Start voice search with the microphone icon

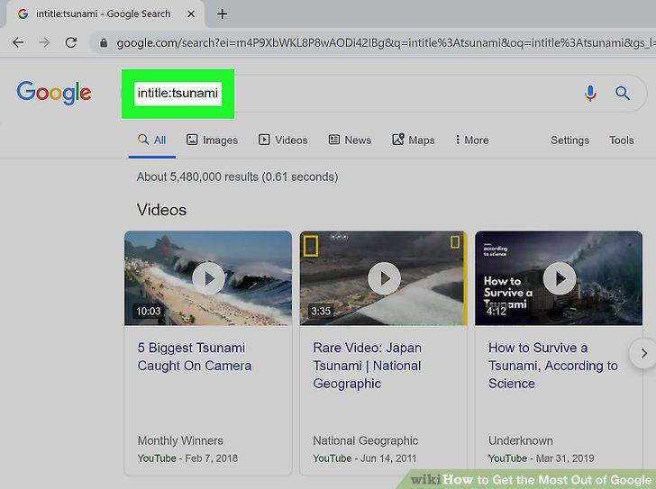590,93
